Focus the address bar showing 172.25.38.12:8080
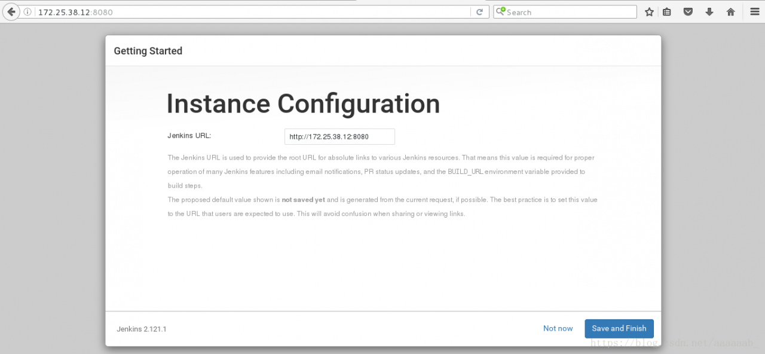Viewport: 765px width, 354px height. (252, 12)
